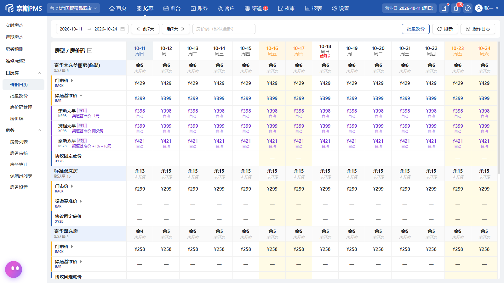The image size is (504, 283).
Task: Click 余13 cell for 标准双床房 on 10-11
Action: click(140, 173)
